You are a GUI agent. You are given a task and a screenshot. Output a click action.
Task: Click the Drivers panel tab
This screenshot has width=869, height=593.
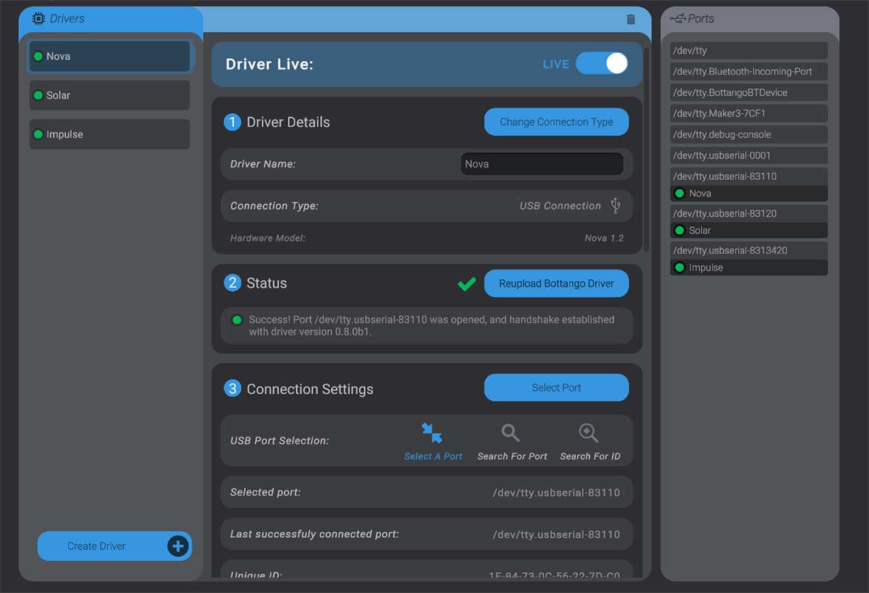(111, 19)
